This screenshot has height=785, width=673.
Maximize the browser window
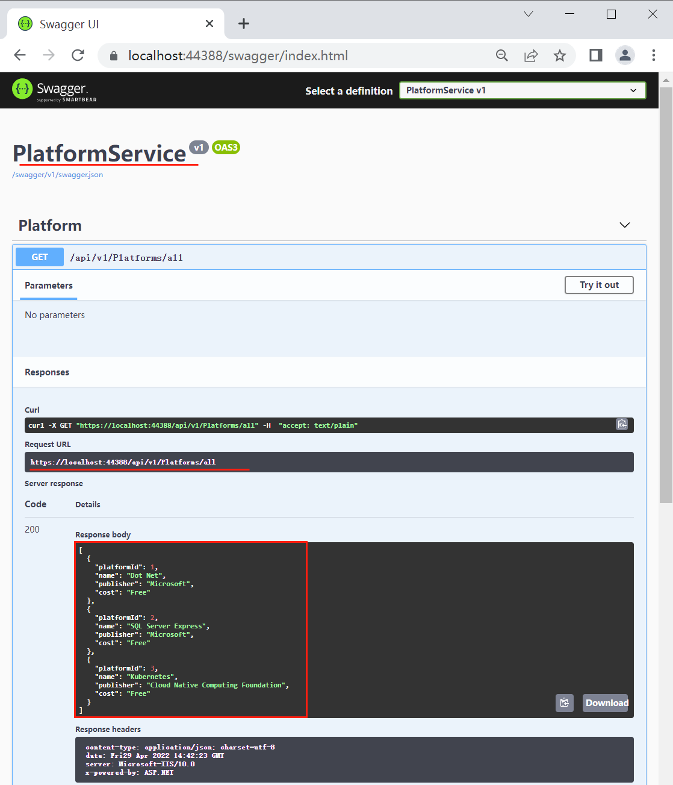[611, 14]
